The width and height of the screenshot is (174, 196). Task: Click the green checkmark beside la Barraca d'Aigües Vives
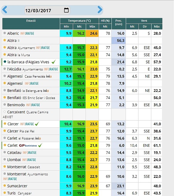pyautogui.click(x=54, y=62)
